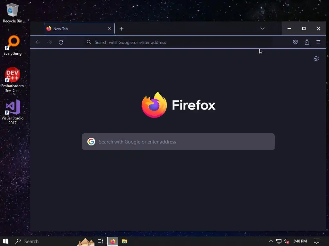Open the Action Center notifications icon
The image size is (329, 246).
point(316,241)
